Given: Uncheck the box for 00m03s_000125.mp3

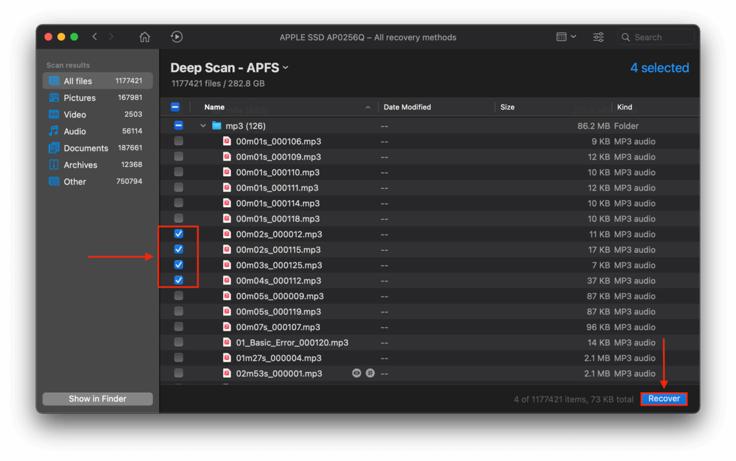Looking at the screenshot, I should click(x=179, y=264).
